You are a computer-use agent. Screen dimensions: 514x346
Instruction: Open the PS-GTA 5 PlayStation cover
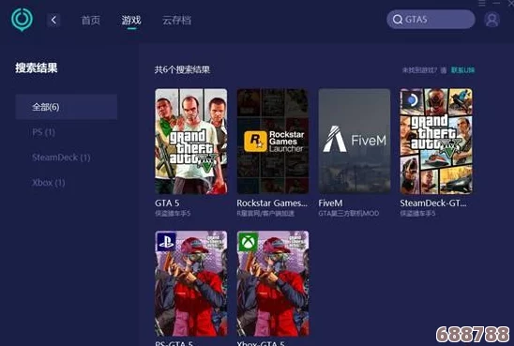pos(191,284)
